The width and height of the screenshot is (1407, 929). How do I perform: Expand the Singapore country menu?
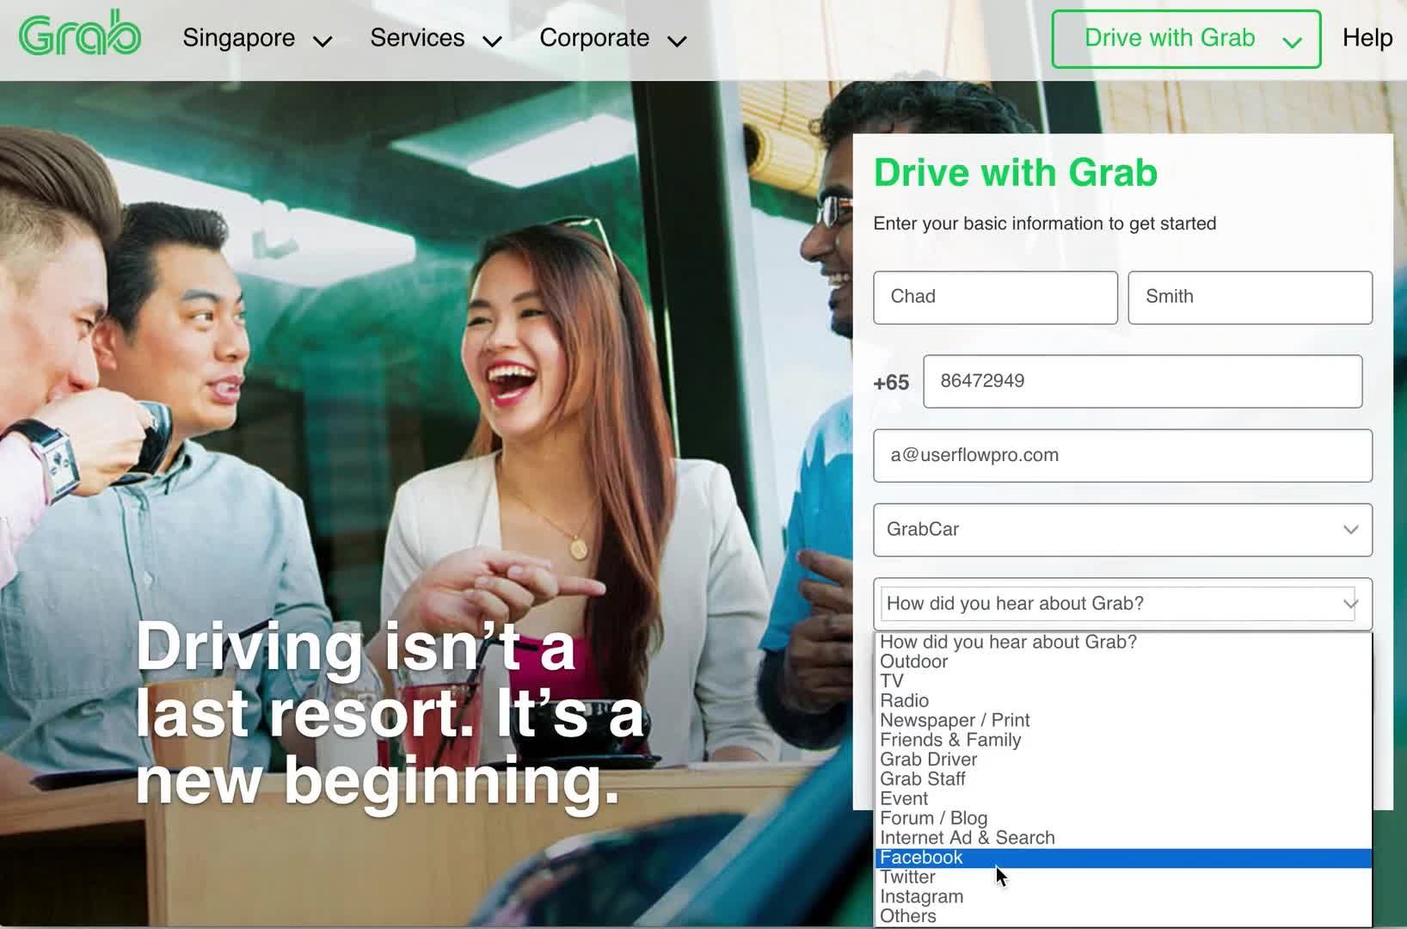[x=256, y=39]
